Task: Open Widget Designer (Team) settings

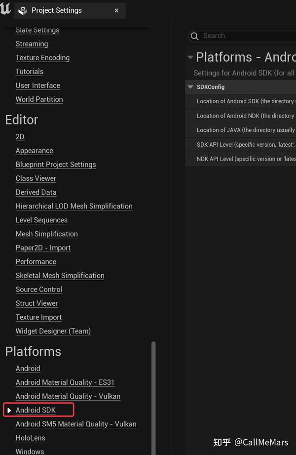Action: 53,331
